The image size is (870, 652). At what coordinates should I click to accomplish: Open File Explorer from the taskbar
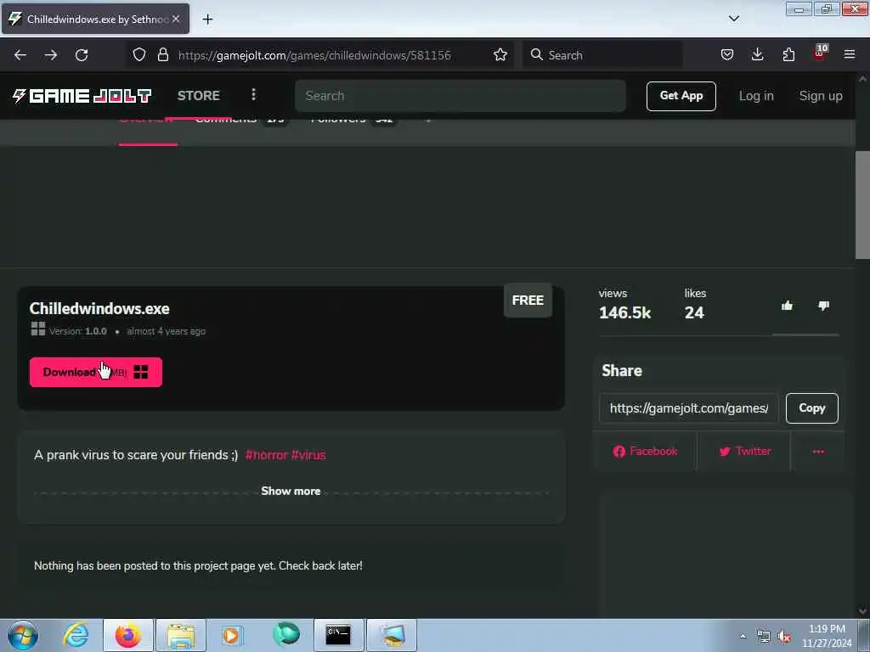coord(181,635)
